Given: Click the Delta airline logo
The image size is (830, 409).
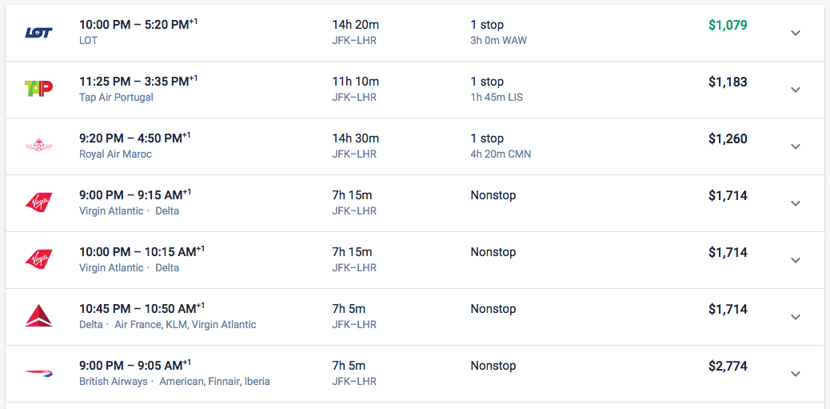Looking at the screenshot, I should pyautogui.click(x=38, y=316).
